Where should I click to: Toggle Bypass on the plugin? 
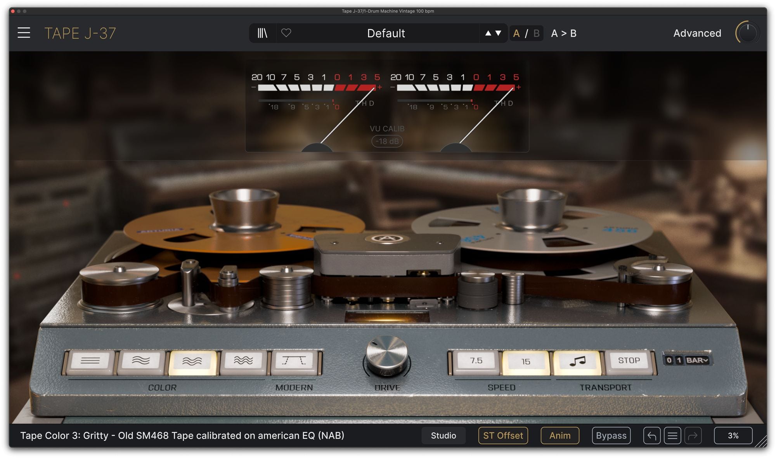(x=611, y=436)
